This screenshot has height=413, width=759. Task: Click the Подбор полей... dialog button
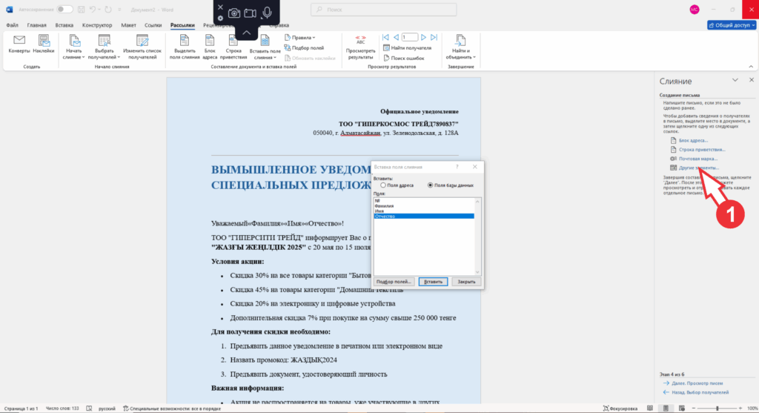click(x=394, y=282)
